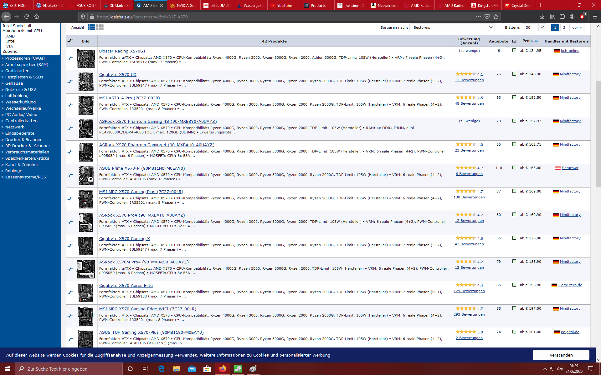Image resolution: width=601 pixels, height=375 pixels.
Task: Click compare arrows icon for Biostar Racing X570GT
Action: pos(70,58)
